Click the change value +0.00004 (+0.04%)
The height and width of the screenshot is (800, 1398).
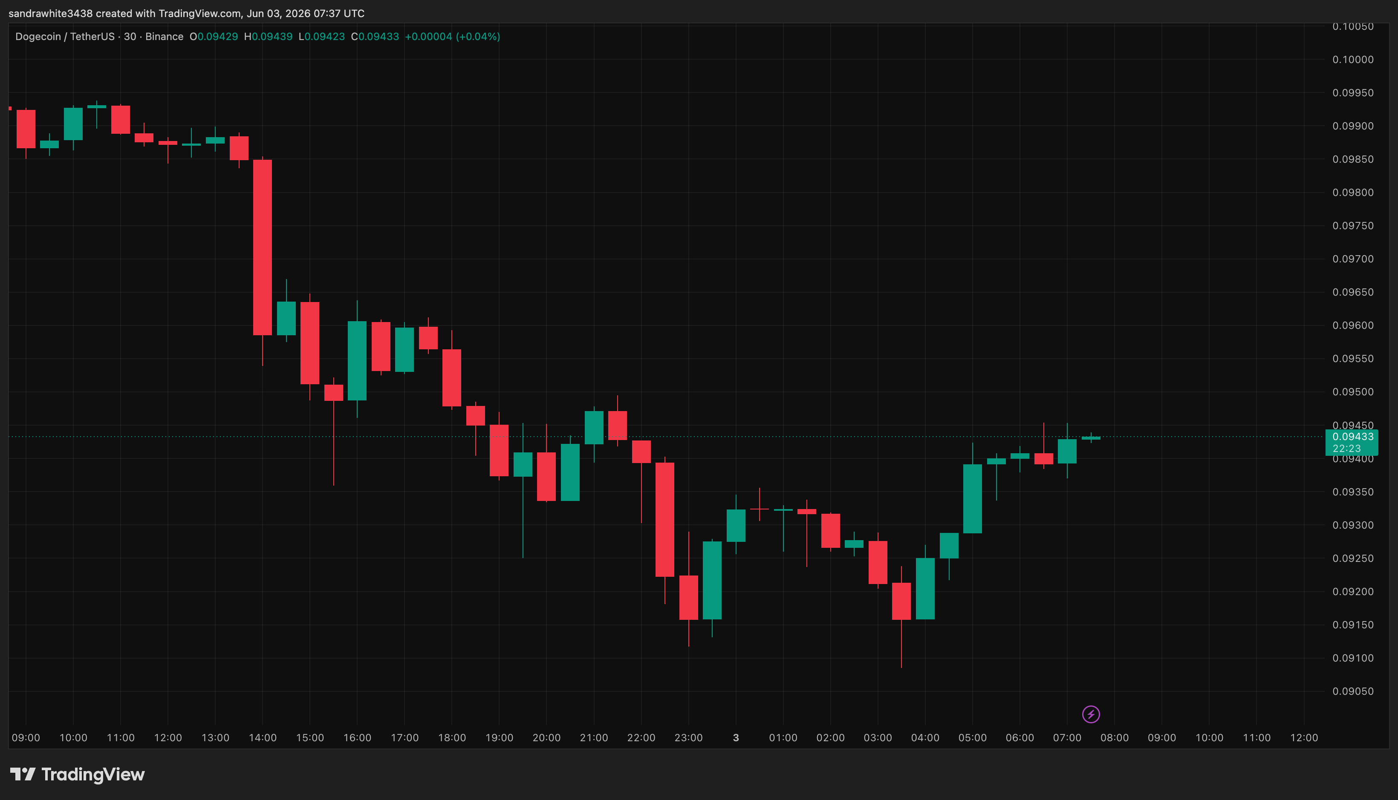click(453, 36)
